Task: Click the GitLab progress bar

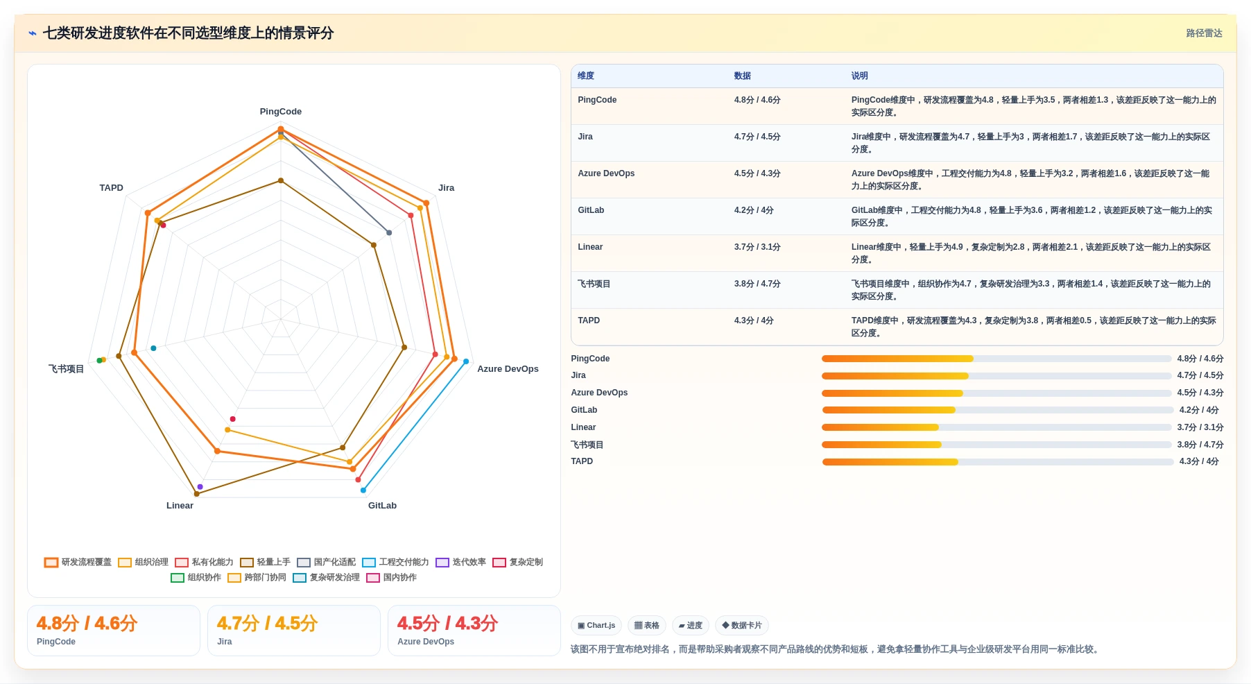Action: [x=998, y=410]
